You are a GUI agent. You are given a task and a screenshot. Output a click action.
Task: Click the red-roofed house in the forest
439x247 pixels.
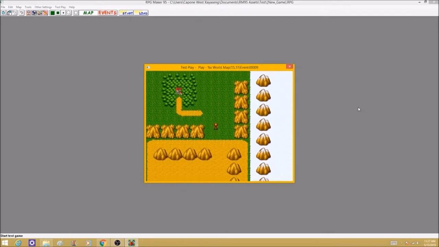(x=179, y=91)
